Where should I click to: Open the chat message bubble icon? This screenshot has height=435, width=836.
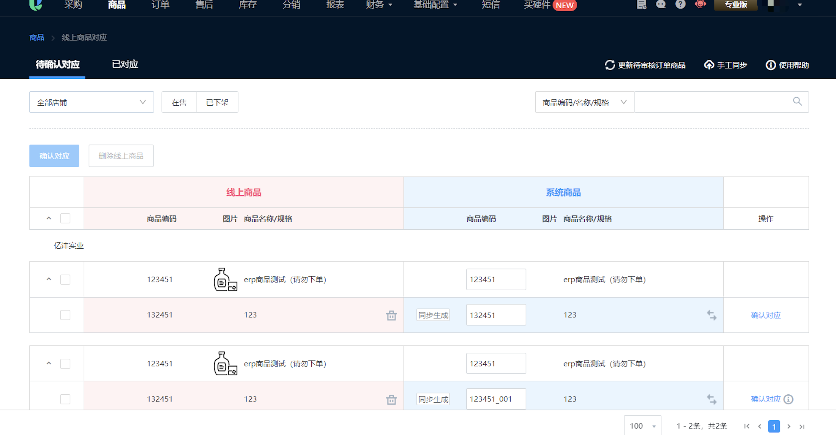click(661, 4)
